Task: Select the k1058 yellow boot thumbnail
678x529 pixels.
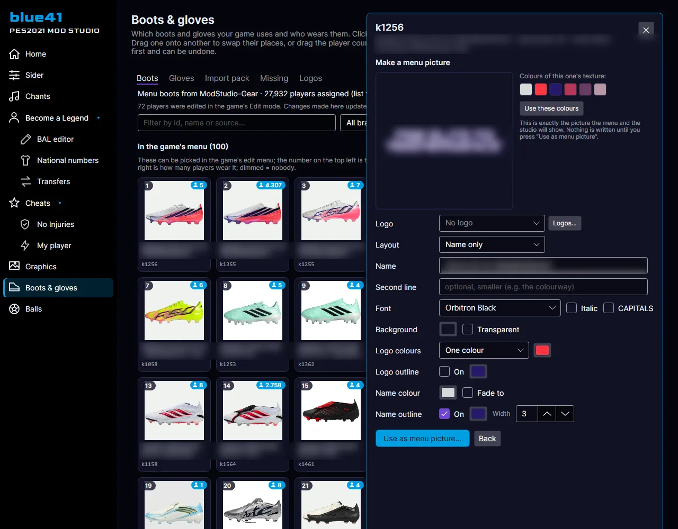Action: click(174, 311)
